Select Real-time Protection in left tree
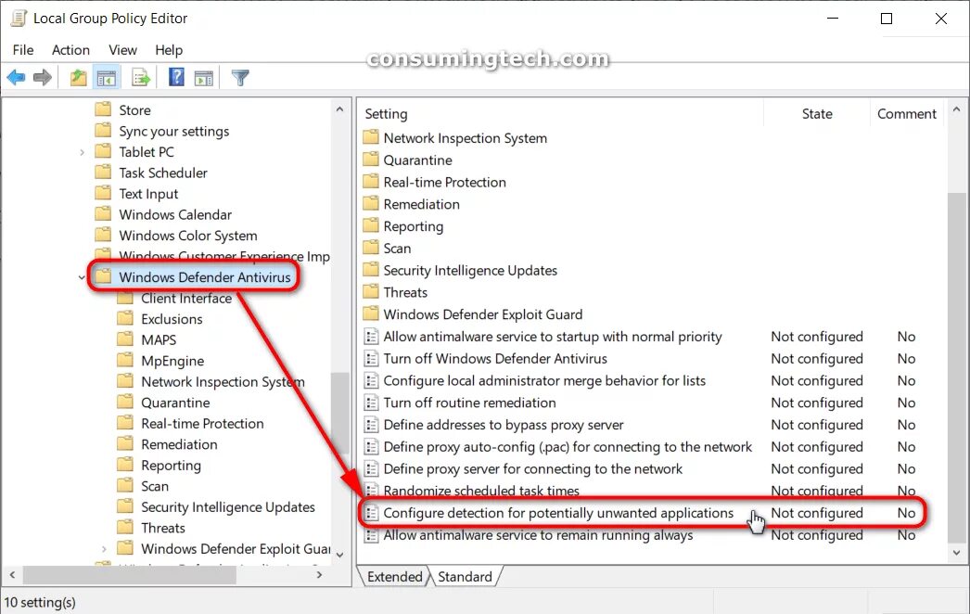Screen dimensions: 970x614 click(x=202, y=423)
